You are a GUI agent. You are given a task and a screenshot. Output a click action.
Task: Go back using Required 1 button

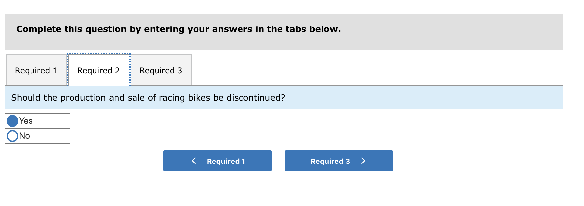click(218, 161)
